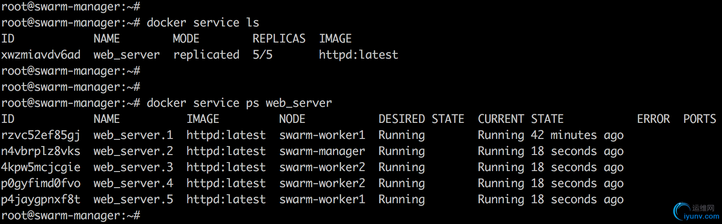This screenshot has width=722, height=224.
Task: Select service ID xwzmiavdv6ad
Action: [x=41, y=55]
